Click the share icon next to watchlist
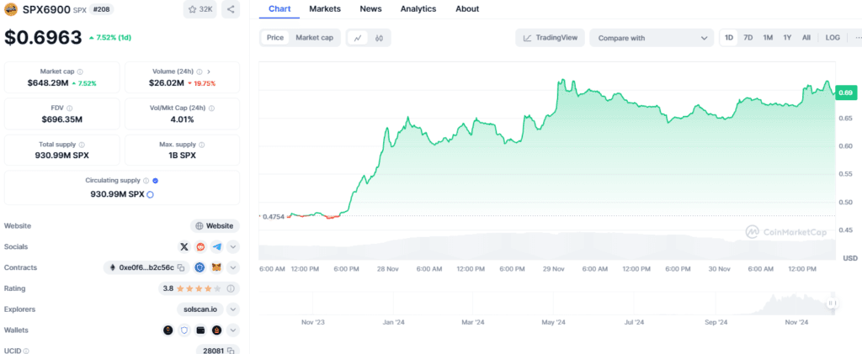The width and height of the screenshot is (862, 354). 231,9
